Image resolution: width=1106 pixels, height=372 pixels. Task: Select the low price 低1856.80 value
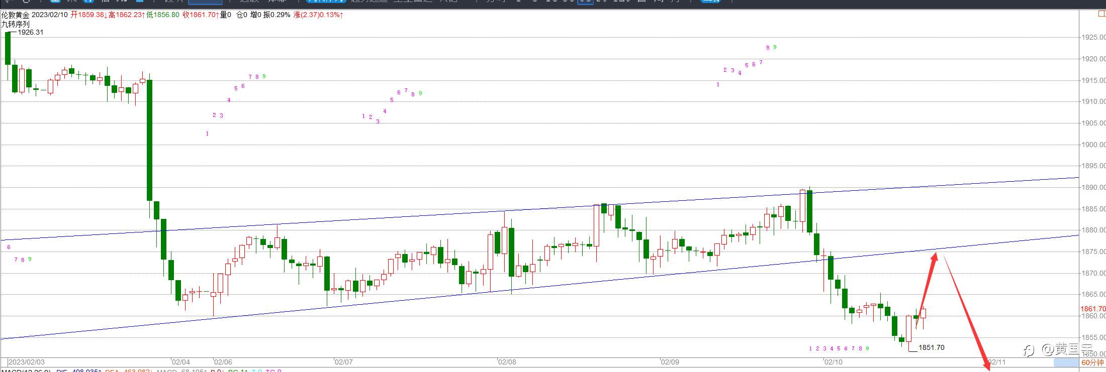pos(163,15)
